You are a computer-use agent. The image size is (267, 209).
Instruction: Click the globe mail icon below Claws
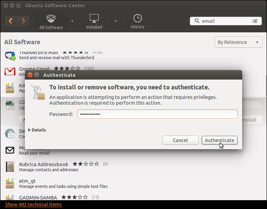pos(10,133)
